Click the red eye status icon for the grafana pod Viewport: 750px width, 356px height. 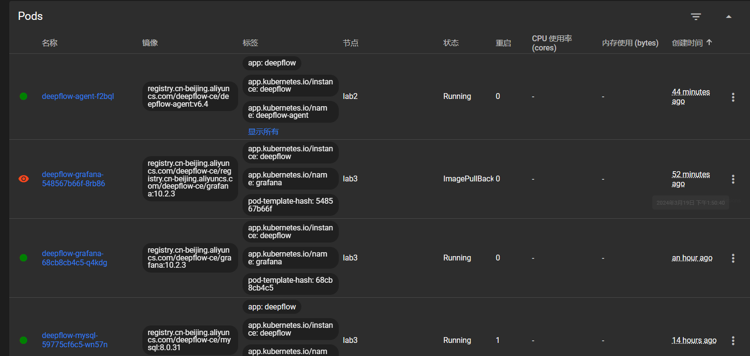click(23, 179)
